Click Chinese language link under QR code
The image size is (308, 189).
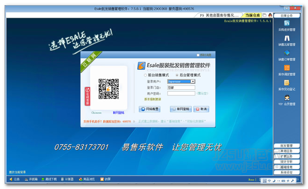pyautogui.click(x=96, y=113)
